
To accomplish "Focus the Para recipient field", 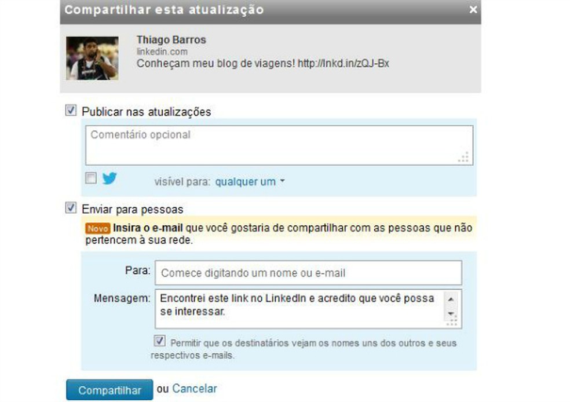I will (x=308, y=273).
